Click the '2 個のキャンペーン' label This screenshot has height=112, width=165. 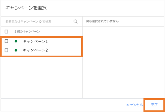(x=27, y=31)
